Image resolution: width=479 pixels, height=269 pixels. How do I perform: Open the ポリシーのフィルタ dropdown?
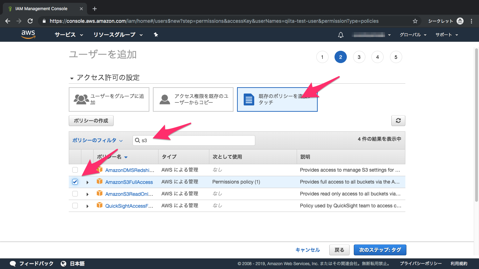click(x=97, y=140)
